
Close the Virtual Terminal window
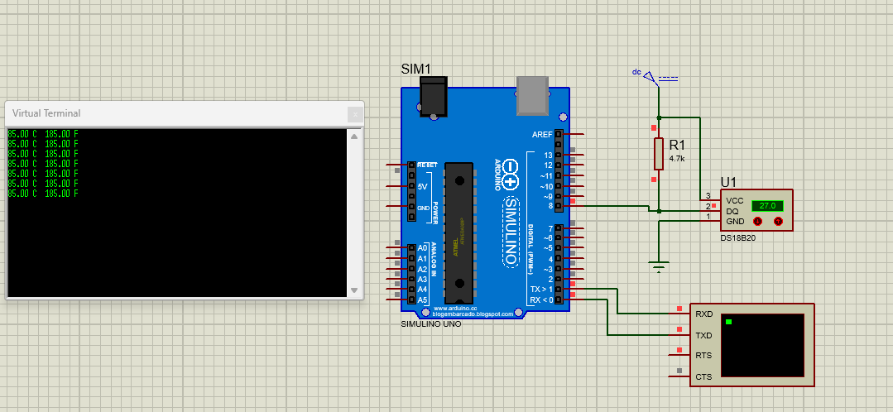[355, 114]
